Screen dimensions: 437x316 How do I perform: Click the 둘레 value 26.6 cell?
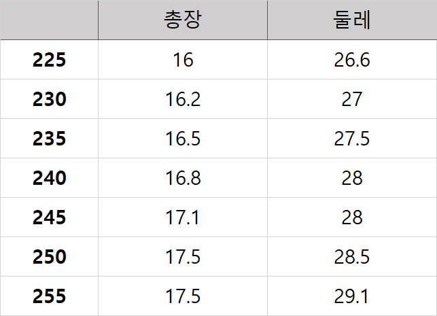tap(352, 60)
